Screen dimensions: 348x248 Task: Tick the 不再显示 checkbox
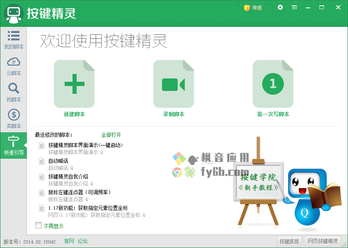[x=39, y=225]
